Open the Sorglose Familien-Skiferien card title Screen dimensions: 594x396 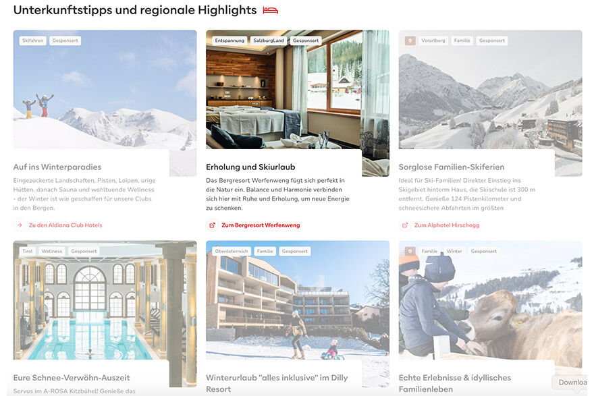point(451,167)
